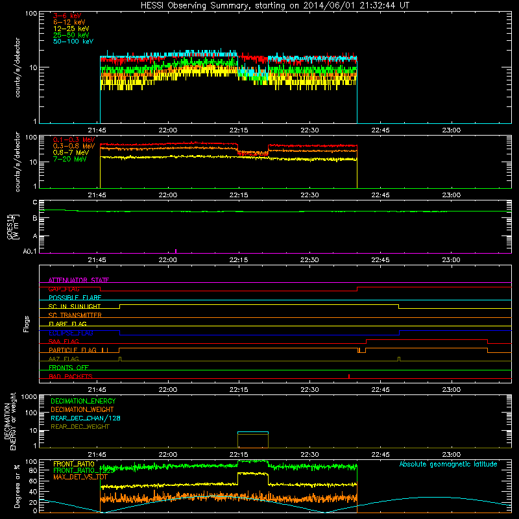Click the HESSI Observing Summary title text

click(274, 6)
